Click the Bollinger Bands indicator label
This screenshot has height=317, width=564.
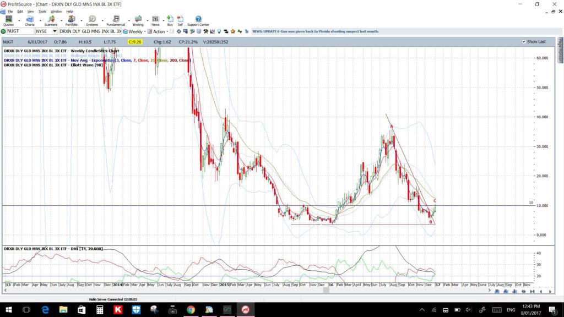[63, 56]
